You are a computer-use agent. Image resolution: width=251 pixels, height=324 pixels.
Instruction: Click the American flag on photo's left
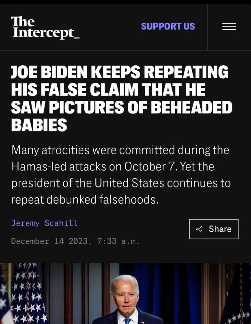pos(23,293)
